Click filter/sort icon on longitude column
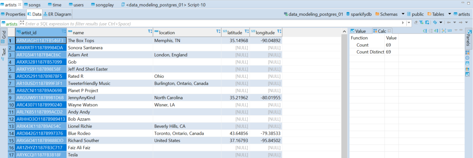Screen dimensions: 473x158 coord(279,32)
